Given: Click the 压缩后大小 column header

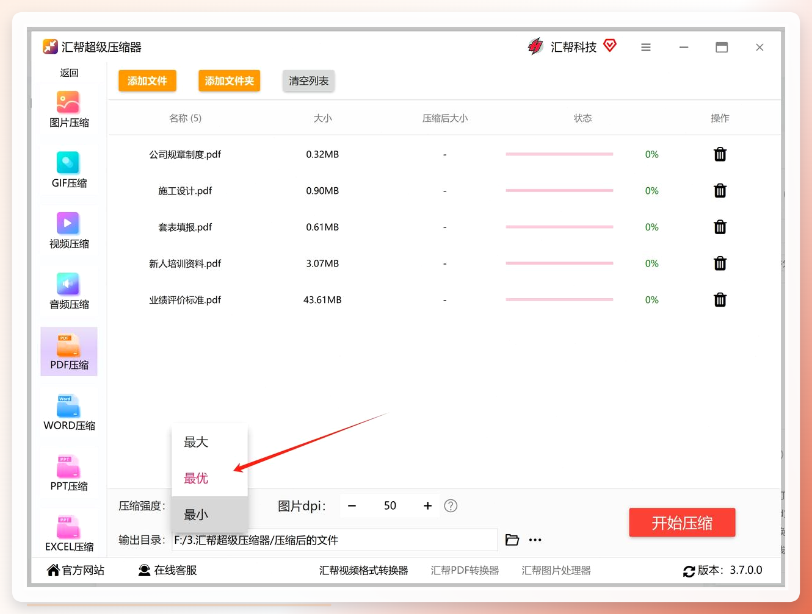Looking at the screenshot, I should pos(445,118).
